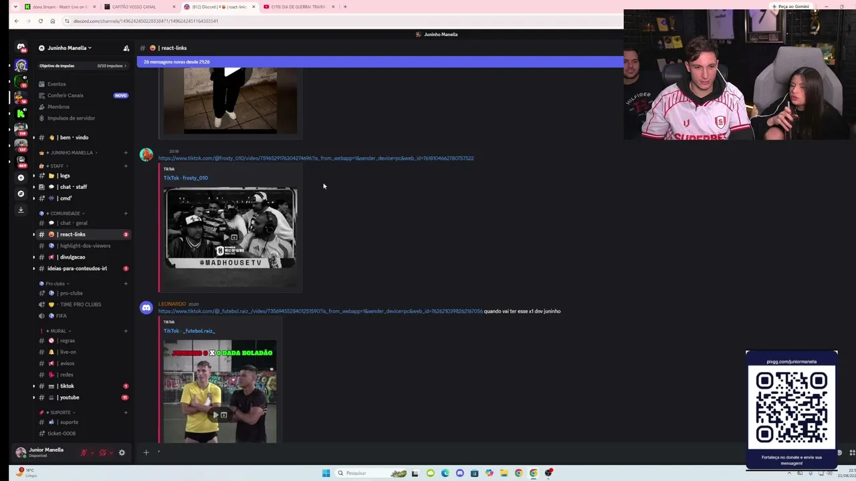Create channel in STAFF category
The image size is (856, 481).
pyautogui.click(x=126, y=166)
